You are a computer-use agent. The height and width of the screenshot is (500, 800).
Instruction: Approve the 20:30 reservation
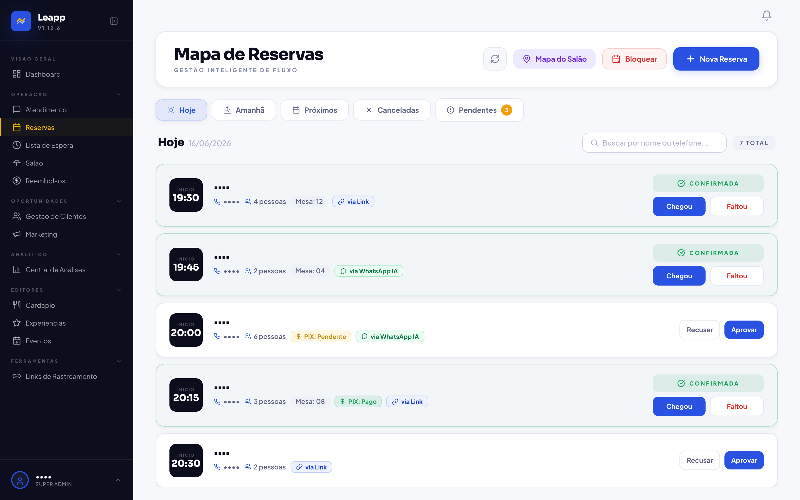(x=744, y=460)
